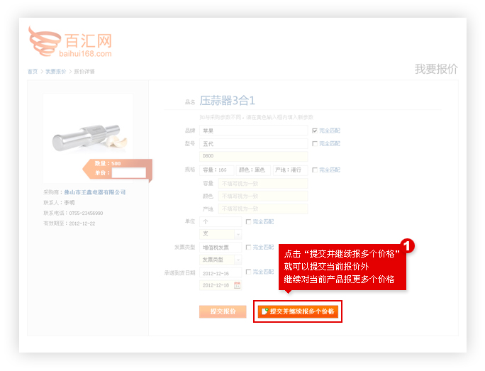Tick 完全匹配 for the 发票类型 row

(248, 247)
